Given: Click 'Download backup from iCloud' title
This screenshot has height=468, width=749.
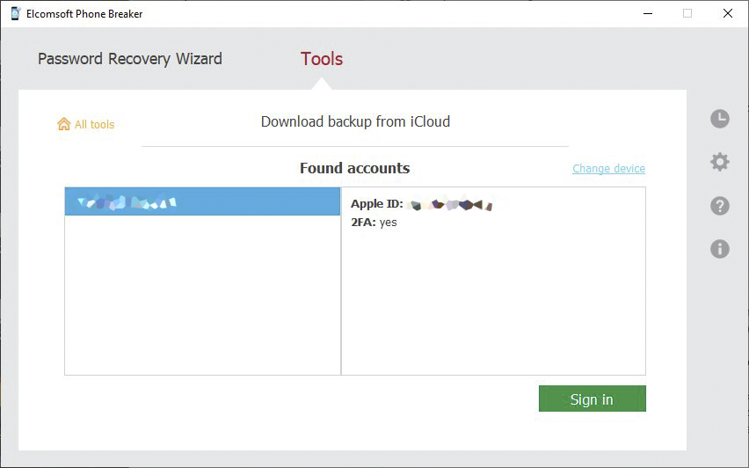Looking at the screenshot, I should (x=355, y=121).
